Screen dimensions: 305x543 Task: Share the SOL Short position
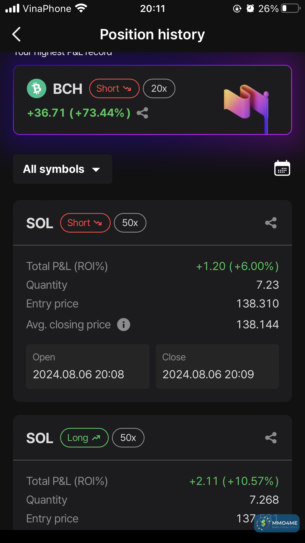click(271, 223)
